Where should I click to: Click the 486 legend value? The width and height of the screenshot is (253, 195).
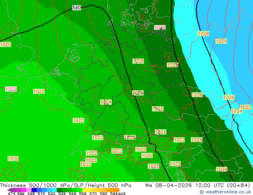[x=21, y=193]
